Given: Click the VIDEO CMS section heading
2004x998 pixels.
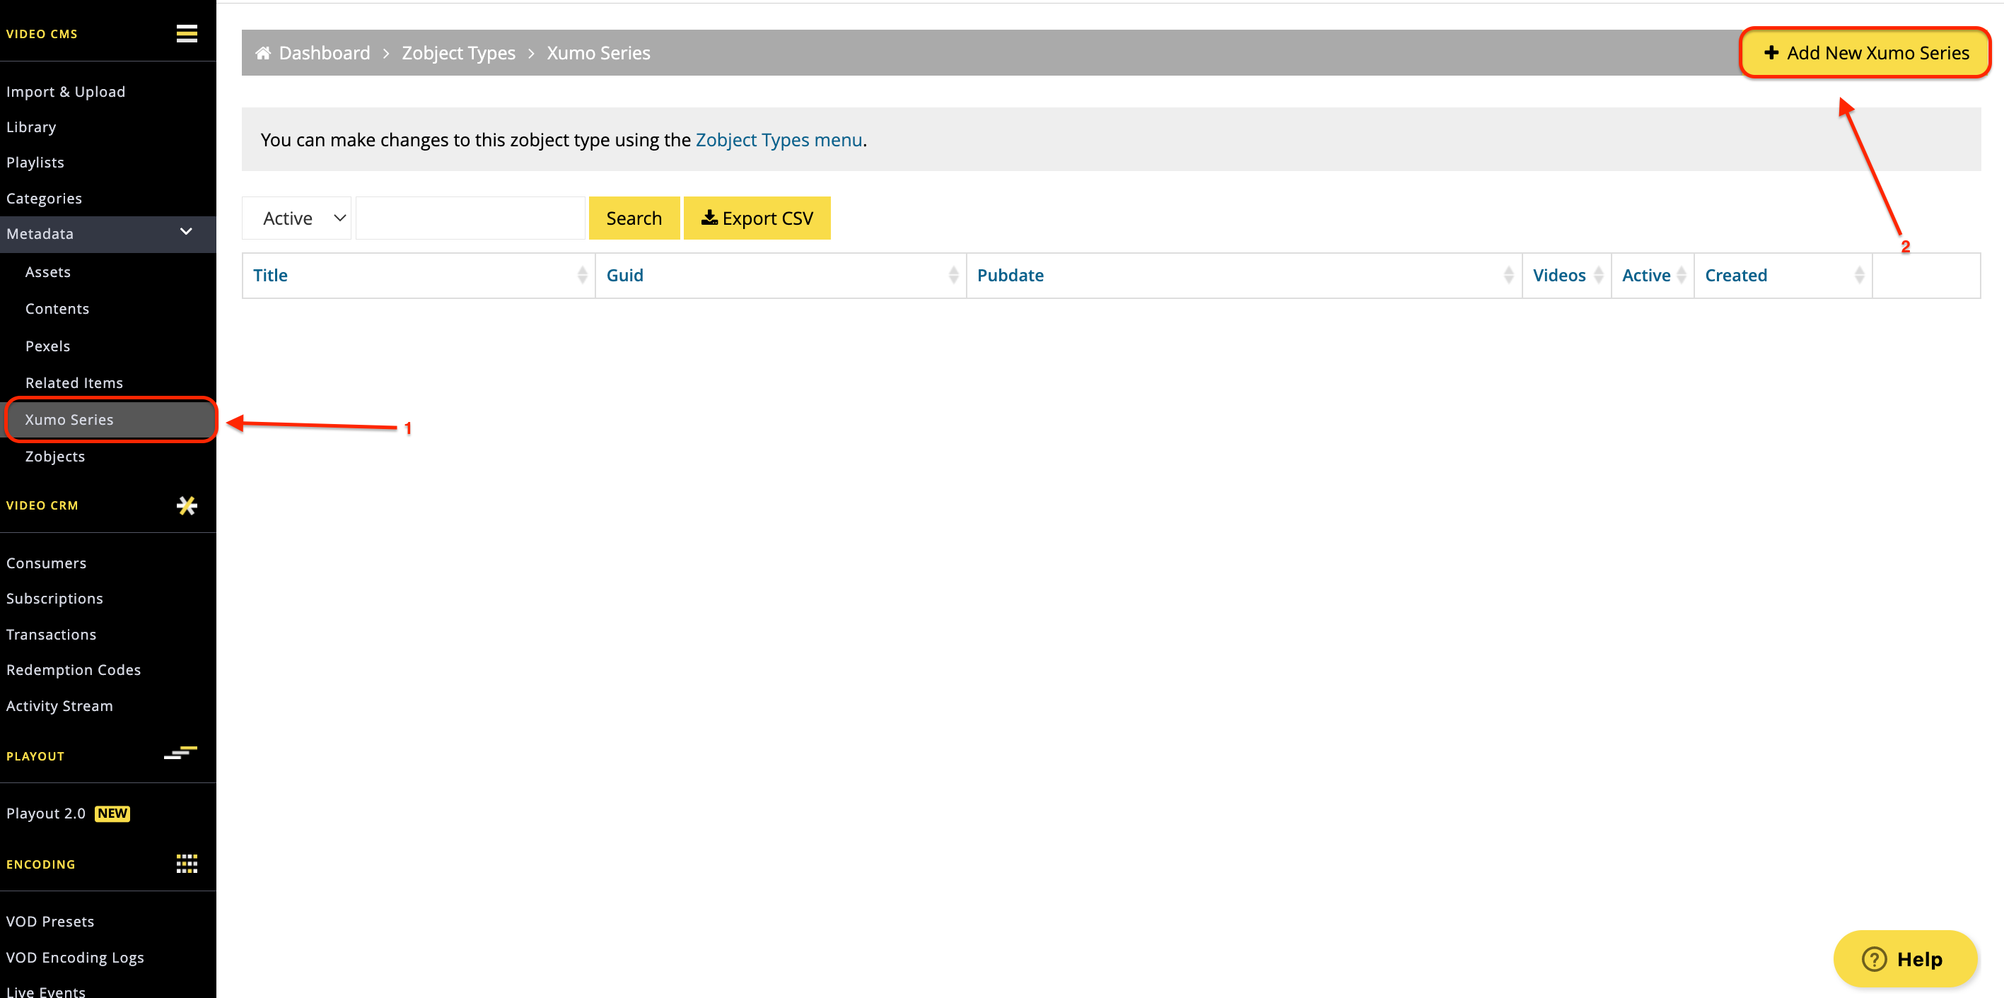Looking at the screenshot, I should tap(42, 34).
